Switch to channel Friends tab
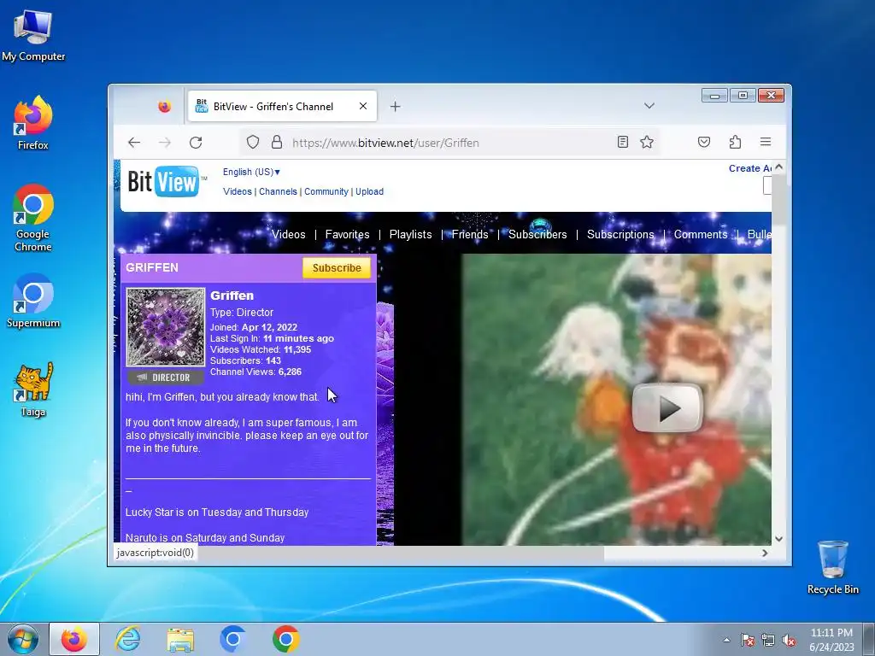 pos(470,234)
